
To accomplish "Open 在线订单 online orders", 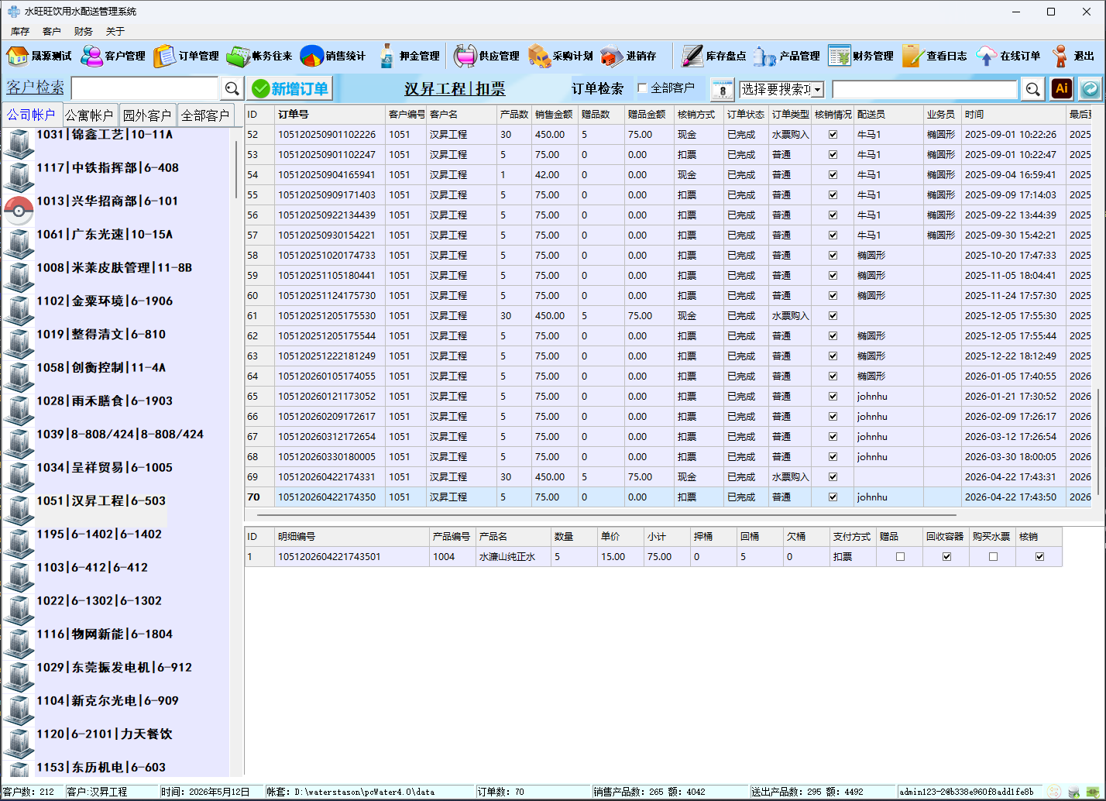I will click(x=1008, y=56).
